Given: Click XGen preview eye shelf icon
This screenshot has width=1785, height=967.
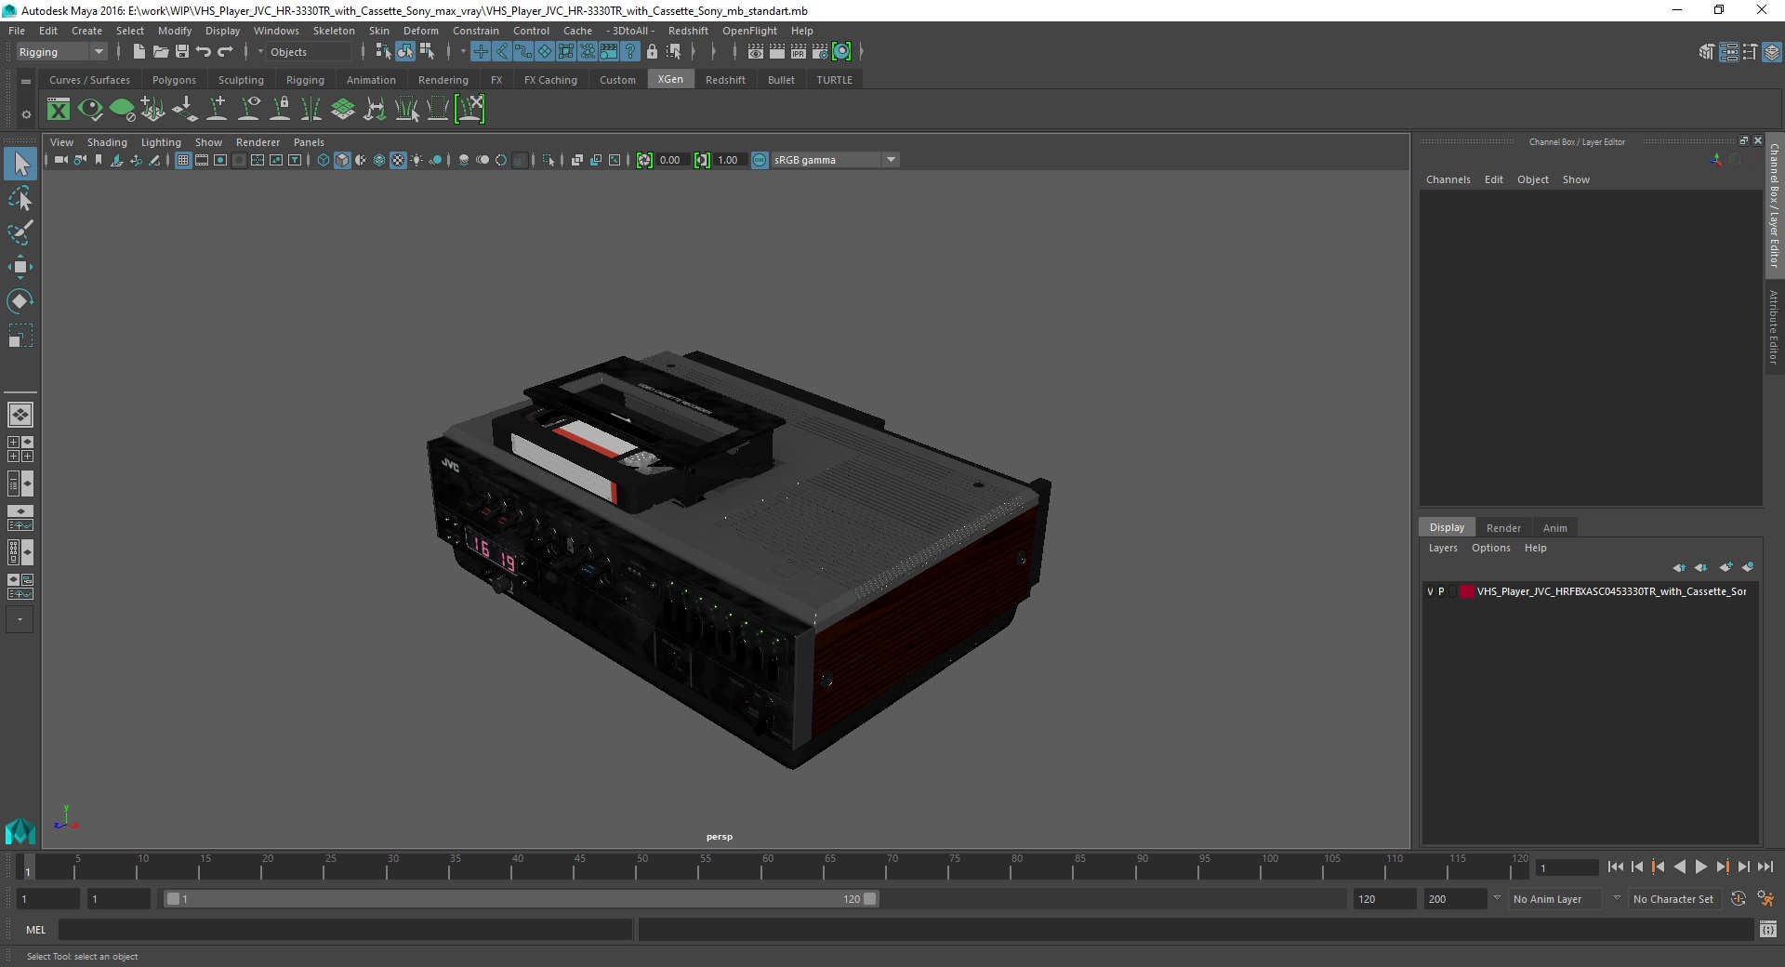Looking at the screenshot, I should [x=90, y=110].
